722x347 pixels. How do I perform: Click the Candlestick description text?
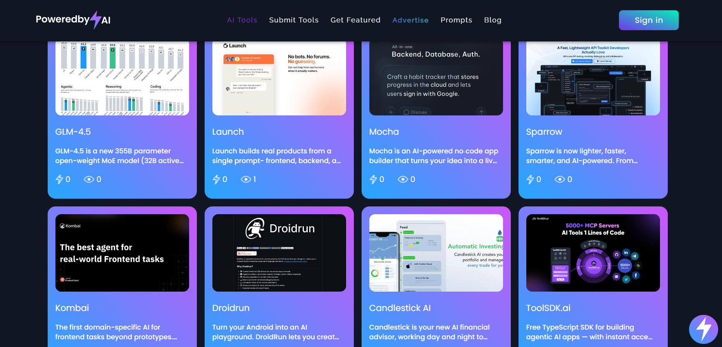tap(429, 332)
